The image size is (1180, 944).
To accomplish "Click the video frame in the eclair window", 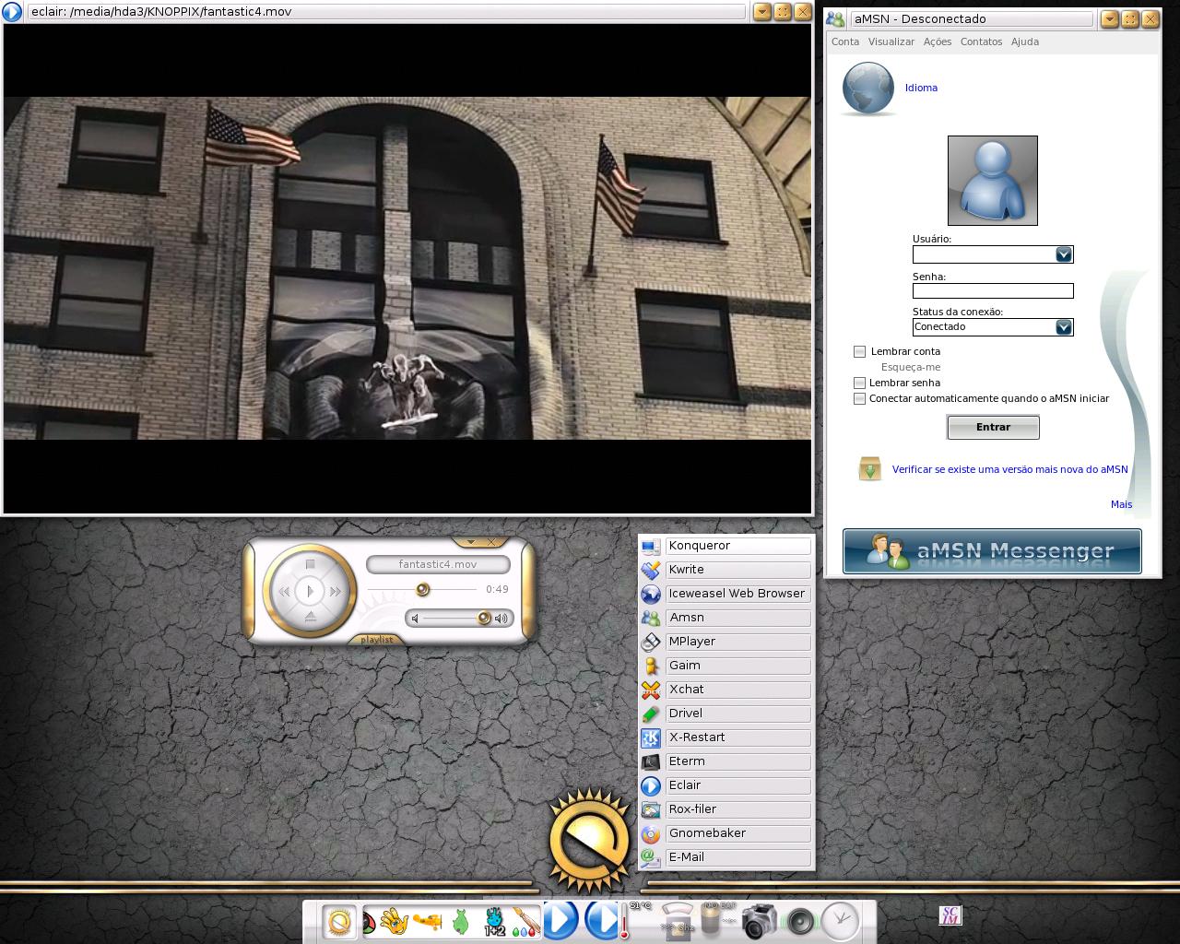I will point(407,267).
